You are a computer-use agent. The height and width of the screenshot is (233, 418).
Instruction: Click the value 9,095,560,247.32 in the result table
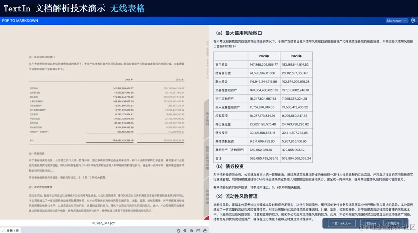click(294, 116)
